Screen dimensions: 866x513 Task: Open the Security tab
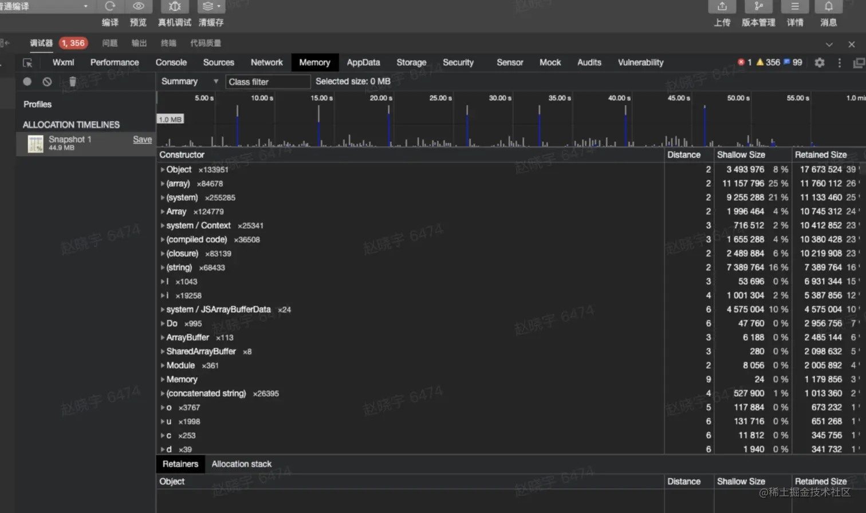point(458,62)
